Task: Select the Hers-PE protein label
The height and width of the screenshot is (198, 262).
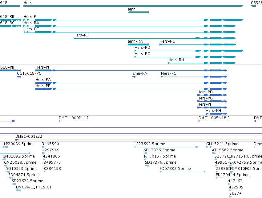Action: click(43, 86)
